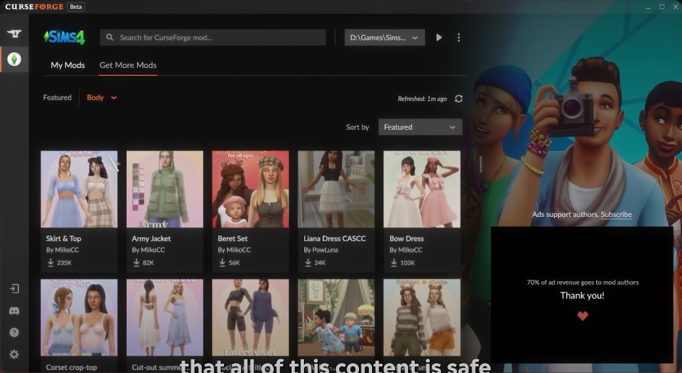Open the Beret Set mod thumbnail
Screen dimensions: 682x373
pos(250,189)
